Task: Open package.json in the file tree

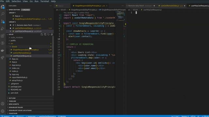Action: (16, 87)
